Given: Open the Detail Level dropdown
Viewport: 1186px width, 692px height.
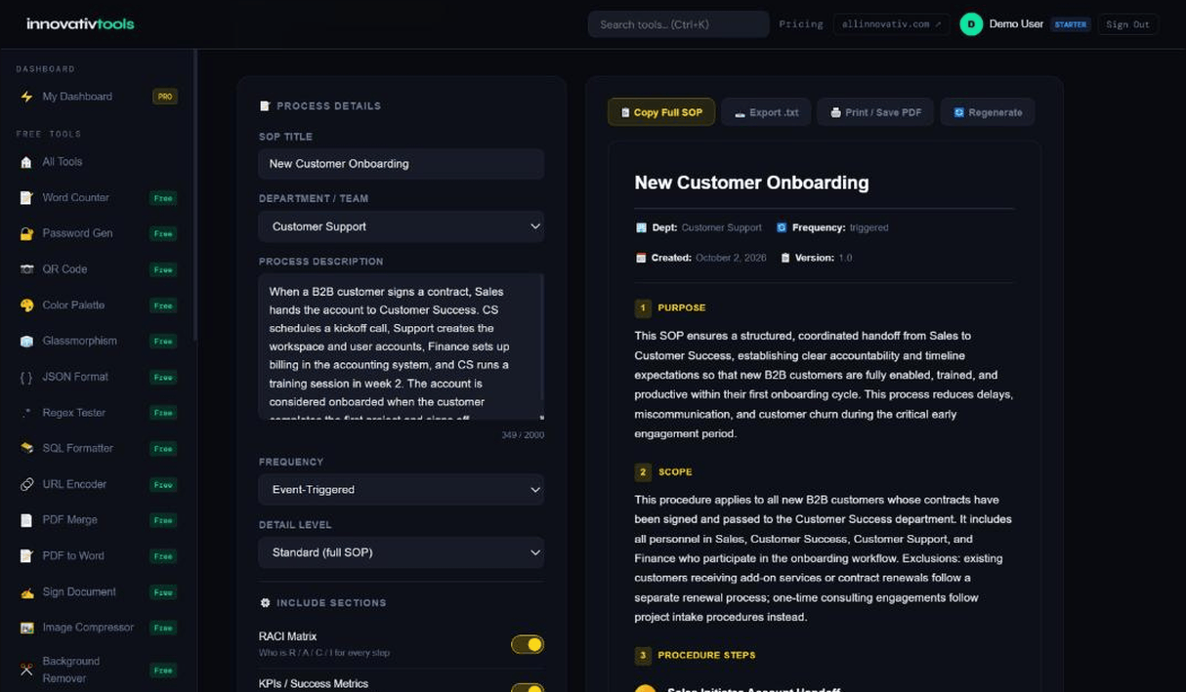Looking at the screenshot, I should [x=402, y=552].
